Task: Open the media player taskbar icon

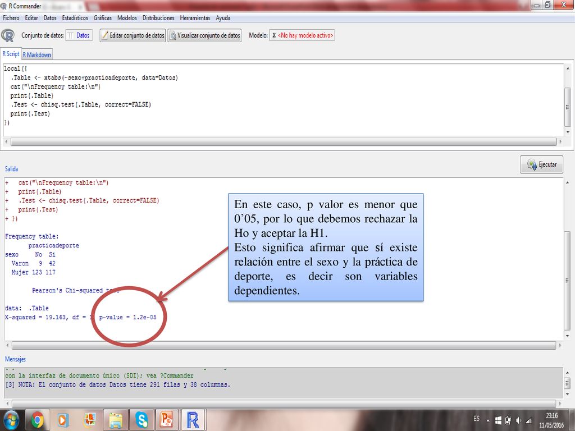Action: tap(63, 420)
